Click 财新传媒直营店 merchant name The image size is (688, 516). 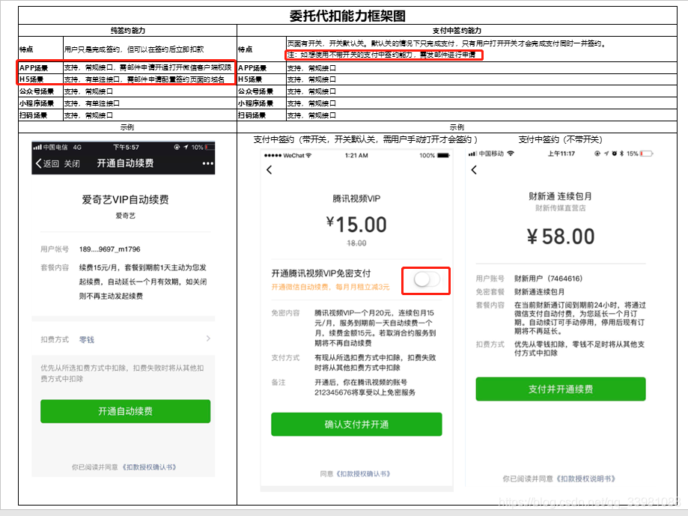560,208
